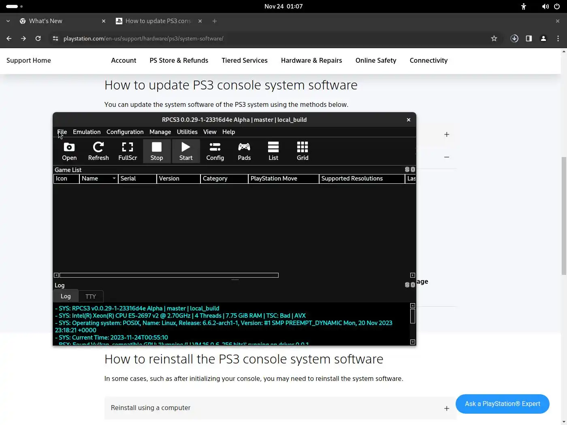Open the Account support link
This screenshot has height=425, width=567.
pos(124,60)
